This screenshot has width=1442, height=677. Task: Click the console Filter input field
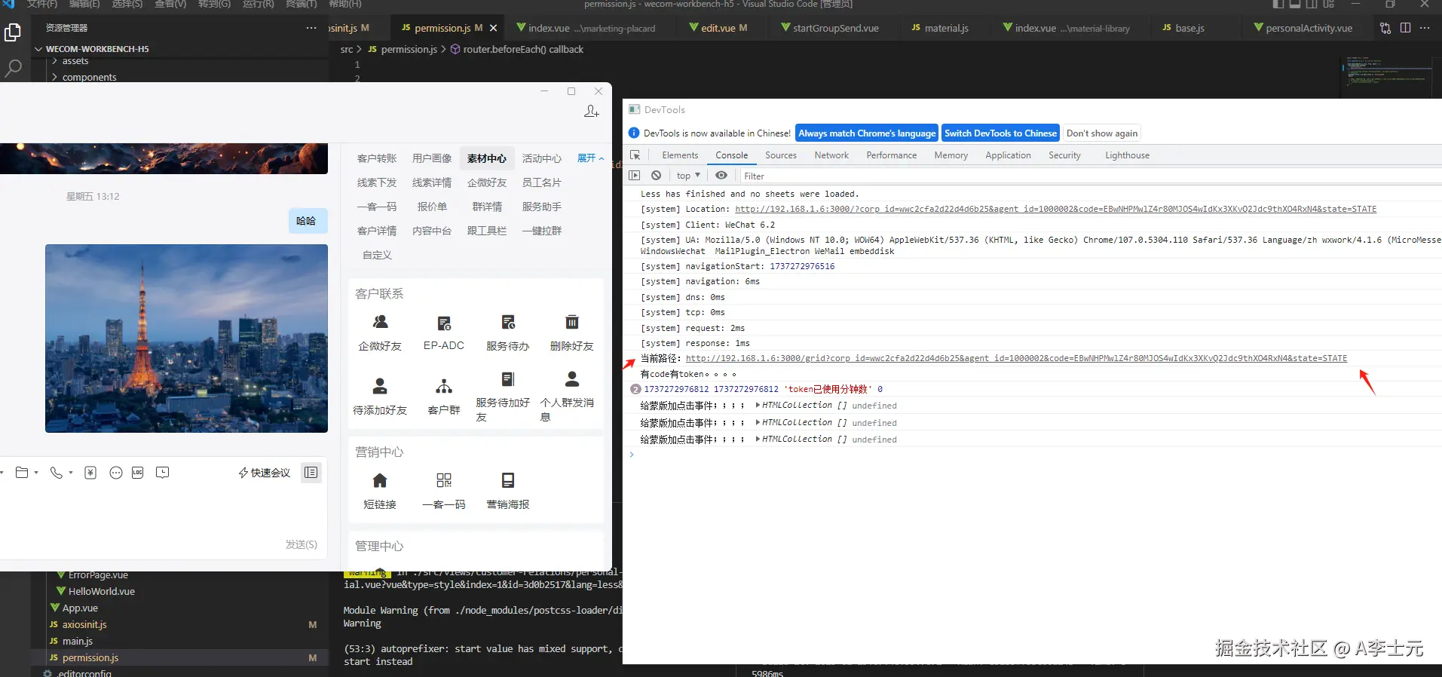tap(1089, 176)
